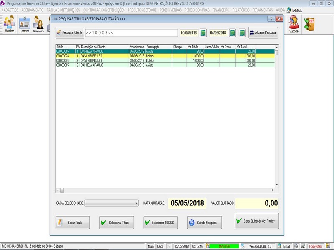Click the green exit door icon
Screen dimensions: 334x250
click(309, 24)
